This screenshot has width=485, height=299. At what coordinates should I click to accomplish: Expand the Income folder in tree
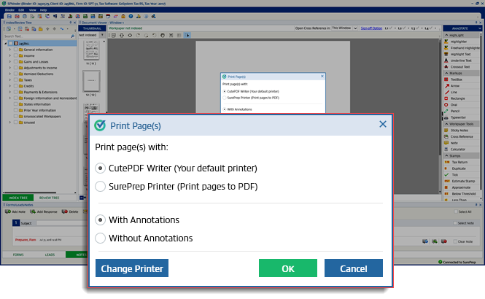[9, 55]
